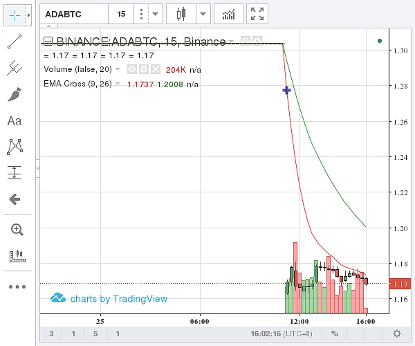Screen dimensions: 415x346
Task: Open main series settings gear
Action: click(x=257, y=41)
